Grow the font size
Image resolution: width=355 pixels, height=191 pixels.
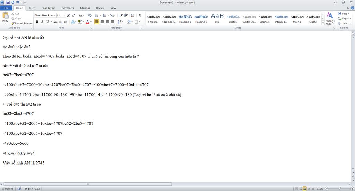(x=68, y=15)
